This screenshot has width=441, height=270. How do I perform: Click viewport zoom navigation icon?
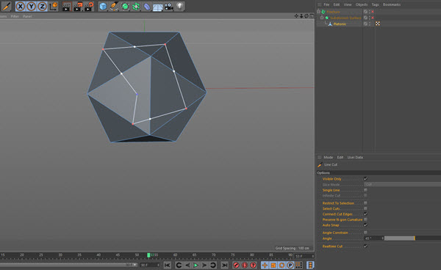301,16
